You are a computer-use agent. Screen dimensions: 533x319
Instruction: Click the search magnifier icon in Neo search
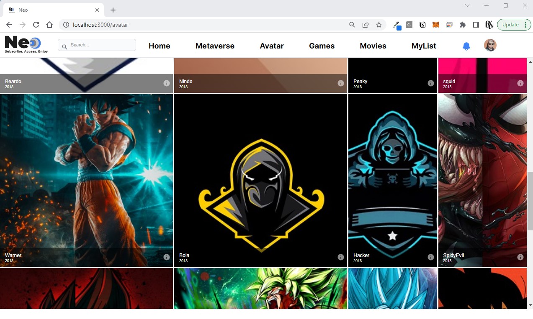pos(64,46)
